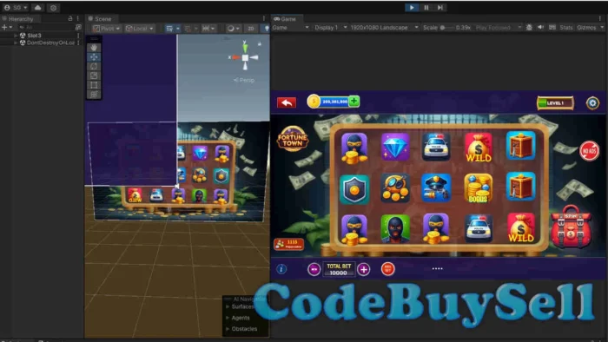Select the Rotate tool in Scene toolbar
Image resolution: width=608 pixels, height=342 pixels.
[x=94, y=67]
